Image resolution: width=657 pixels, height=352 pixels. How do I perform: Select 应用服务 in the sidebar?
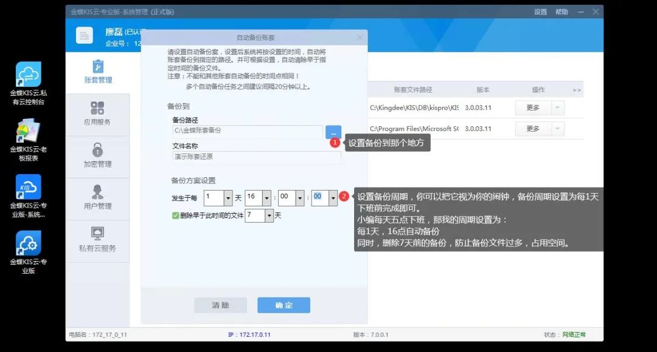tap(97, 115)
